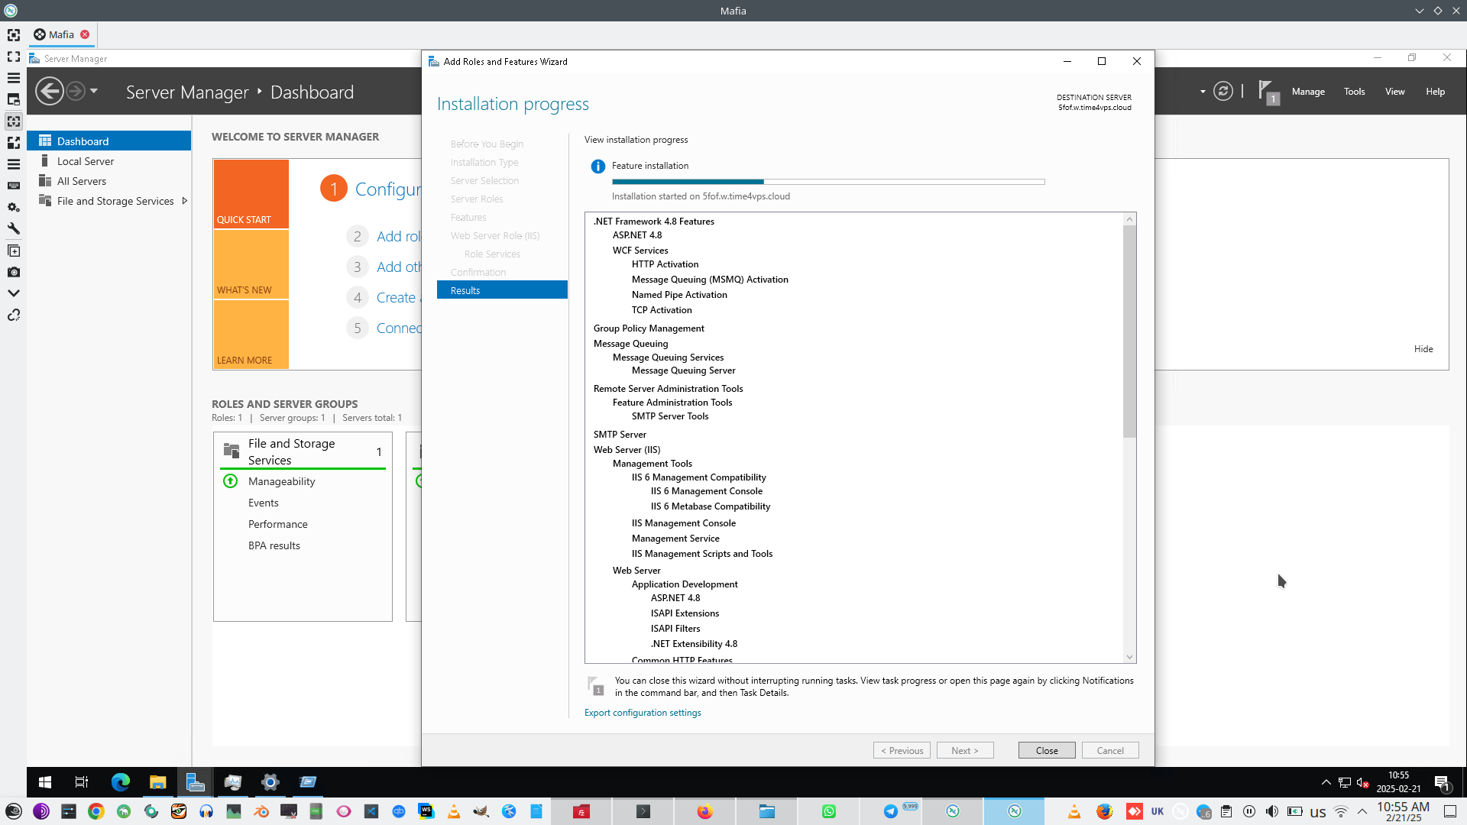Click the Task Details notification icon in the wizard
This screenshot has width=1467, height=825.
pos(595,686)
